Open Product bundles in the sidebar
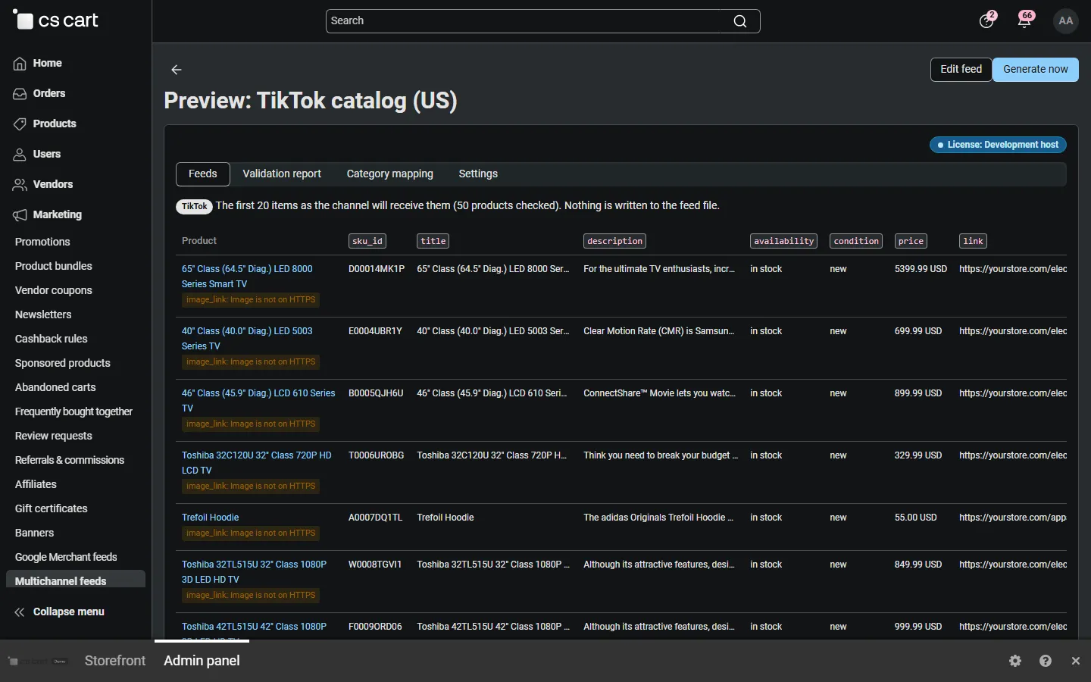The height and width of the screenshot is (682, 1091). (54, 266)
